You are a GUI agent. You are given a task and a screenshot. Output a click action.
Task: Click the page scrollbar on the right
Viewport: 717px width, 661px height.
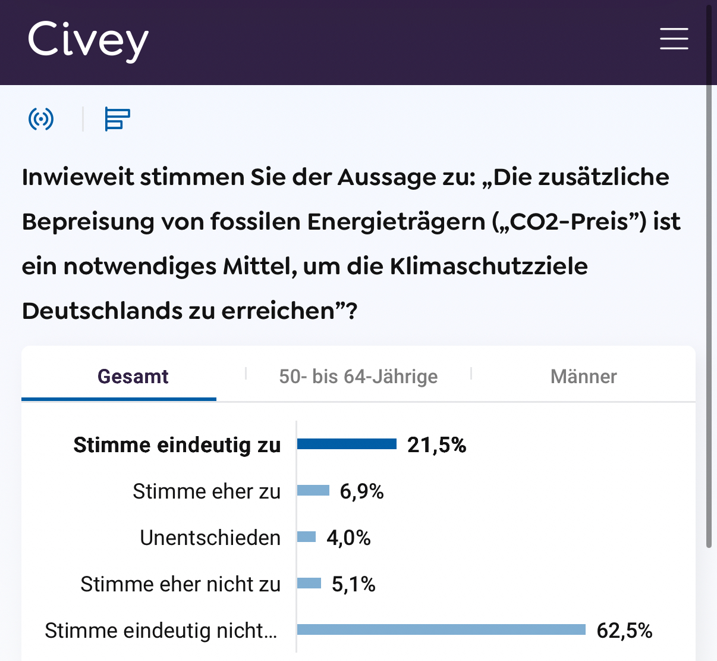[x=709, y=274]
